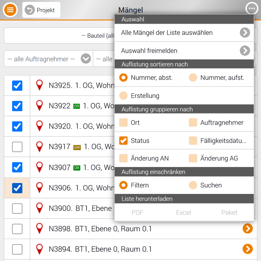Uncheck the checkbox for defect N3920
The width and height of the screenshot is (261, 261).
tap(17, 127)
